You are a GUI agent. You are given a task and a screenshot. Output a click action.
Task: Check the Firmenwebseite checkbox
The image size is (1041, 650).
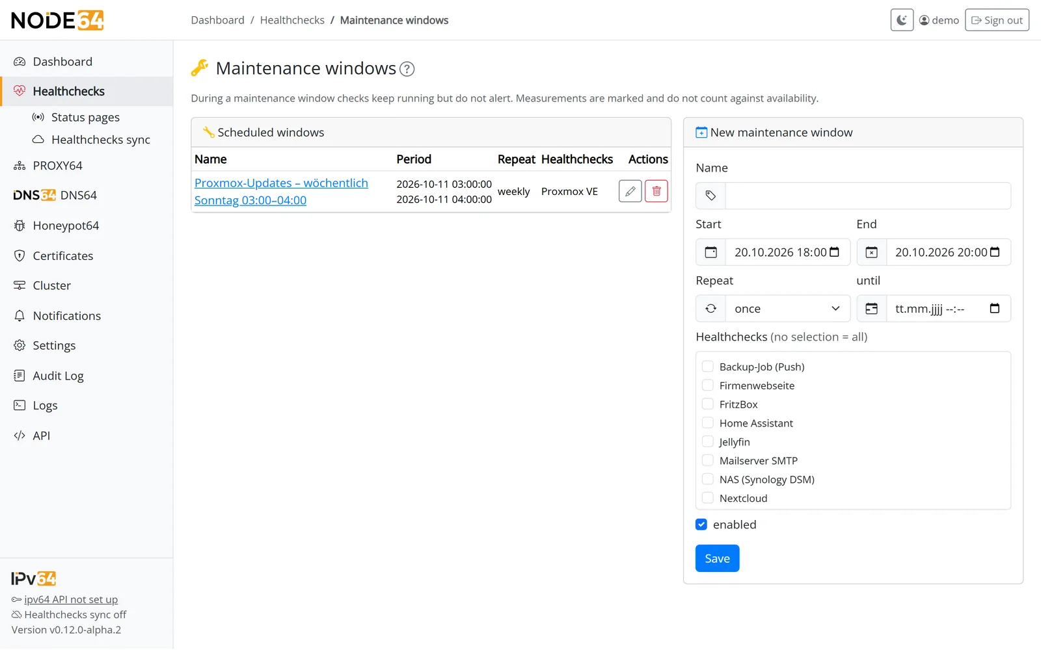[708, 385]
